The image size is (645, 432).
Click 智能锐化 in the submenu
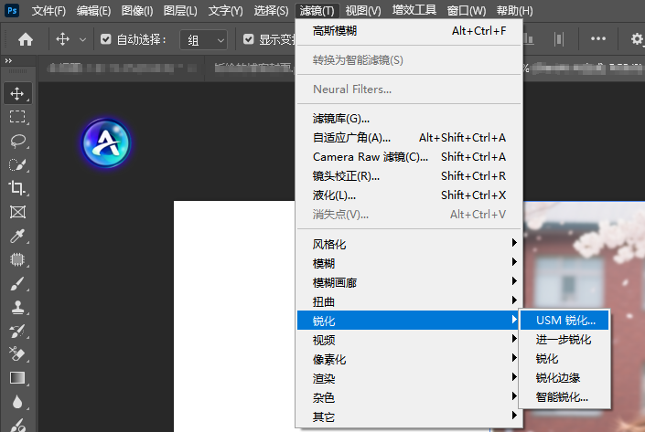point(562,397)
